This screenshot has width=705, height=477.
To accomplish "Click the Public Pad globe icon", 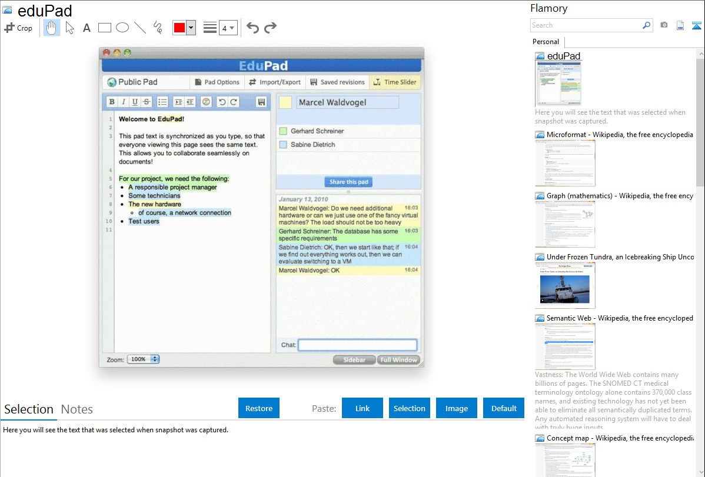I will tap(112, 82).
